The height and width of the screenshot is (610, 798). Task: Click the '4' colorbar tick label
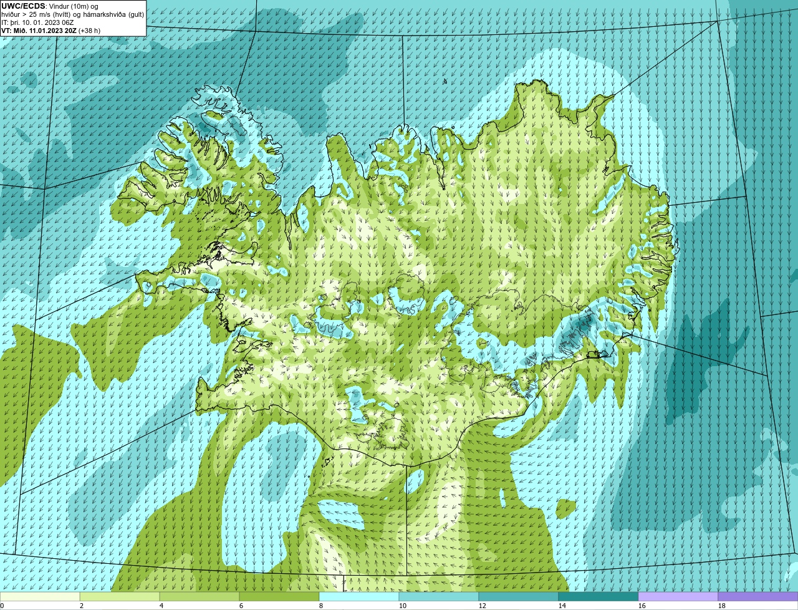161,606
